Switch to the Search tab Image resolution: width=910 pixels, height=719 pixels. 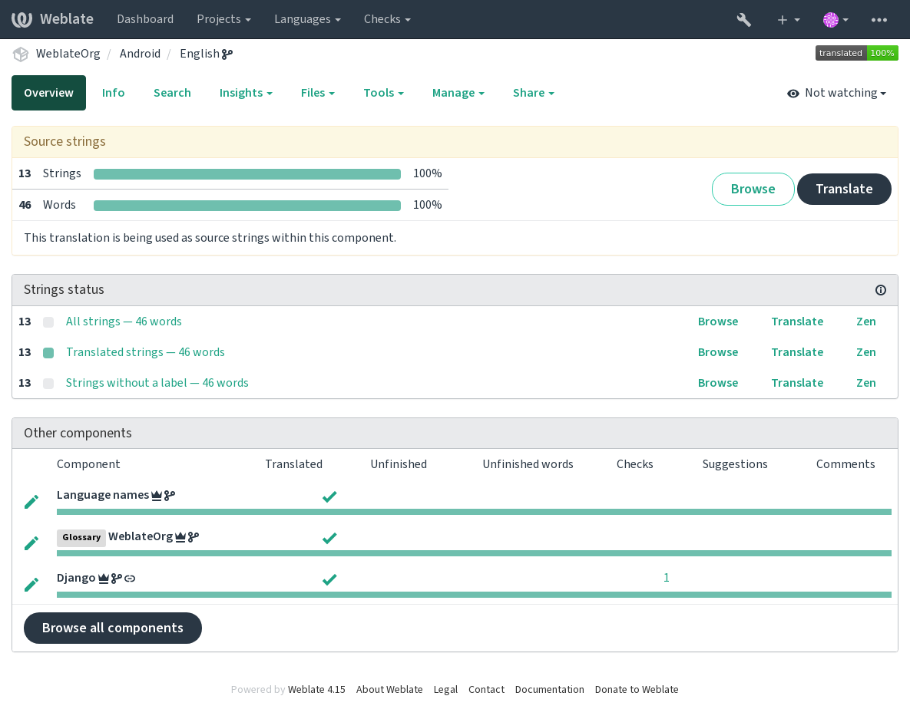click(x=172, y=93)
